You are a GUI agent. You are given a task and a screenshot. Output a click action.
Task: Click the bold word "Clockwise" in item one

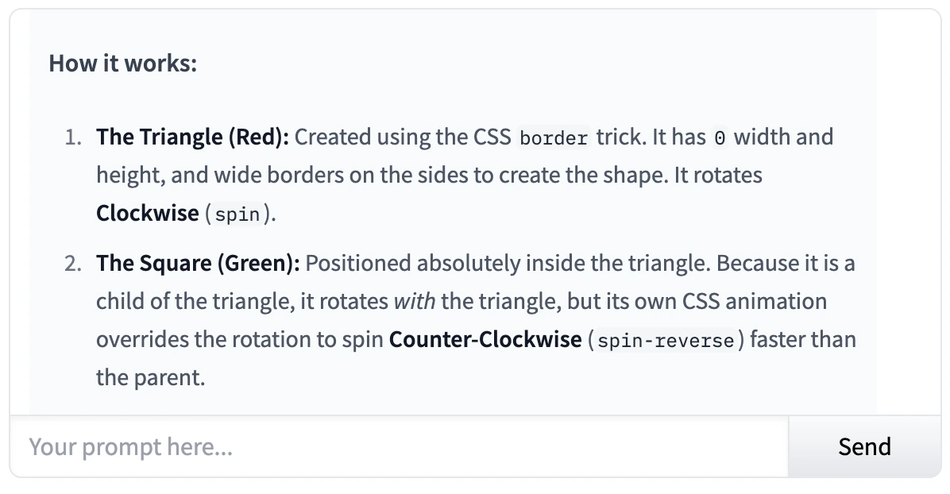148,214
